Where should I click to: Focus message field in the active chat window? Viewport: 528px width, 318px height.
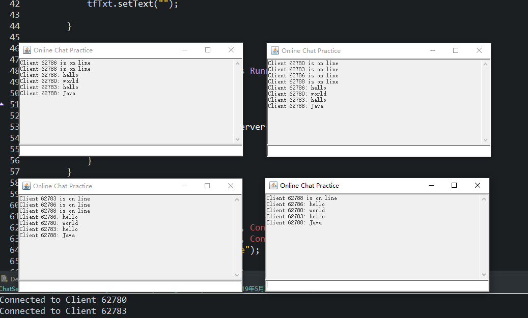(377, 285)
